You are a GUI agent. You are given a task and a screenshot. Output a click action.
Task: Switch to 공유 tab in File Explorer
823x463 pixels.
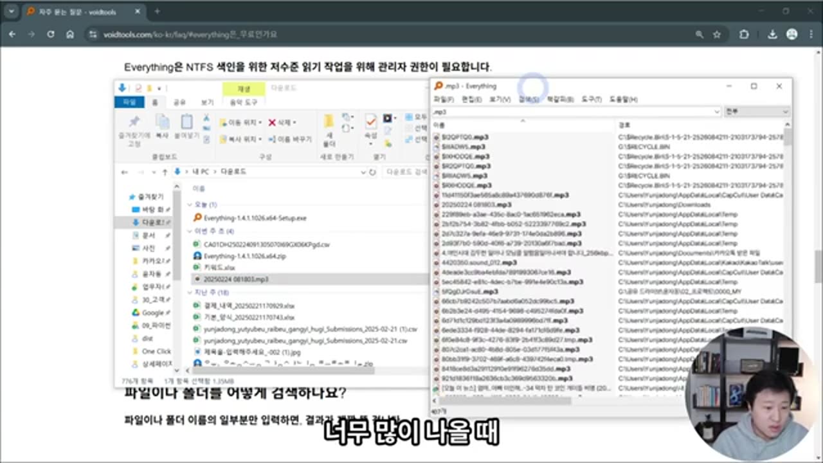(x=180, y=102)
